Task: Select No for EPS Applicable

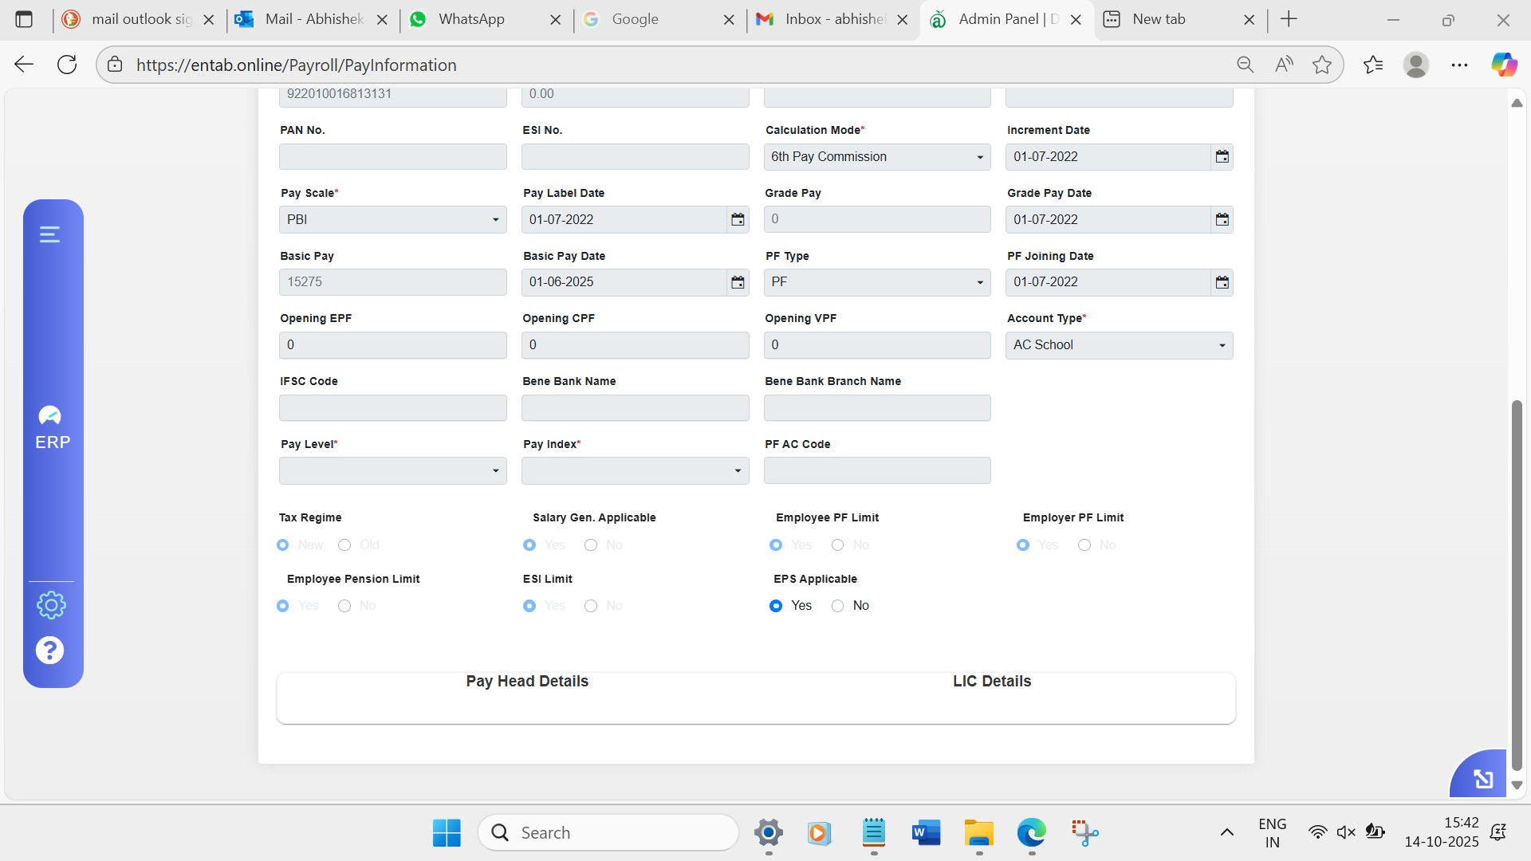Action: pos(837,606)
